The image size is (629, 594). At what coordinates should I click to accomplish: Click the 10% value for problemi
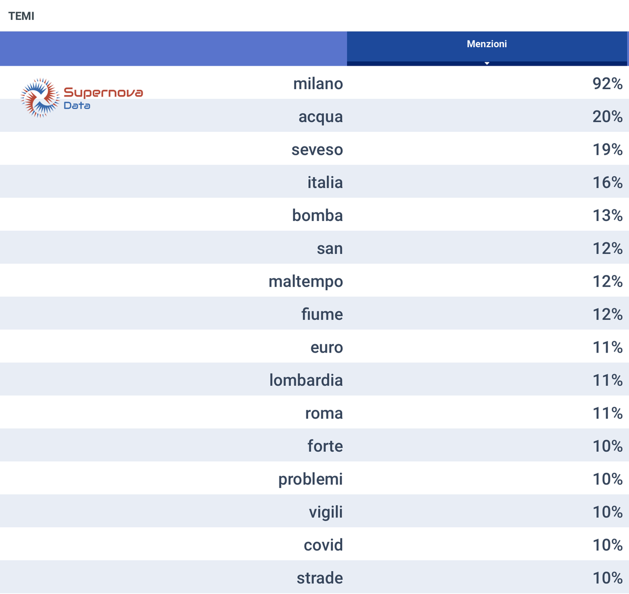pyautogui.click(x=608, y=479)
